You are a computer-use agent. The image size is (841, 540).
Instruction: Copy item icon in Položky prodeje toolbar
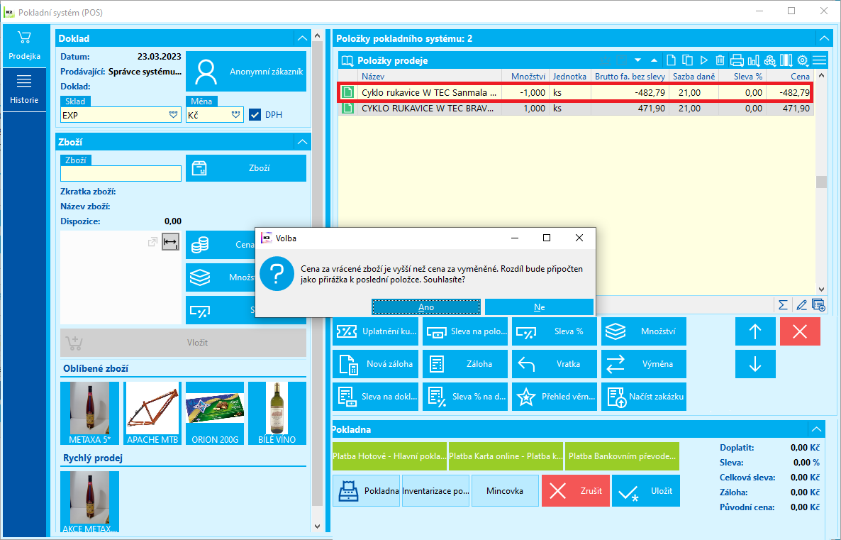(x=687, y=60)
